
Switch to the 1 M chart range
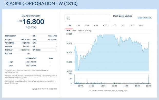point(78,26)
